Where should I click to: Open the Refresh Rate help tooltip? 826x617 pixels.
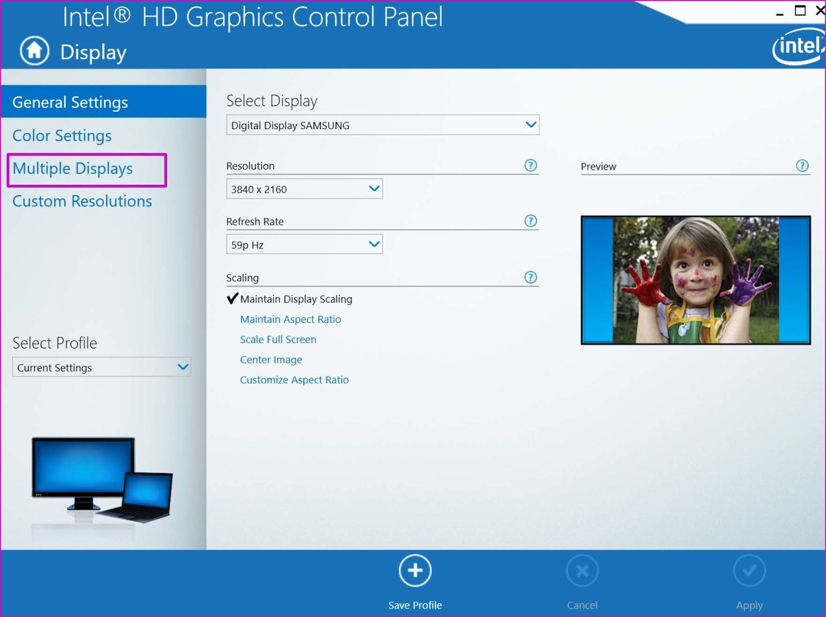click(530, 221)
